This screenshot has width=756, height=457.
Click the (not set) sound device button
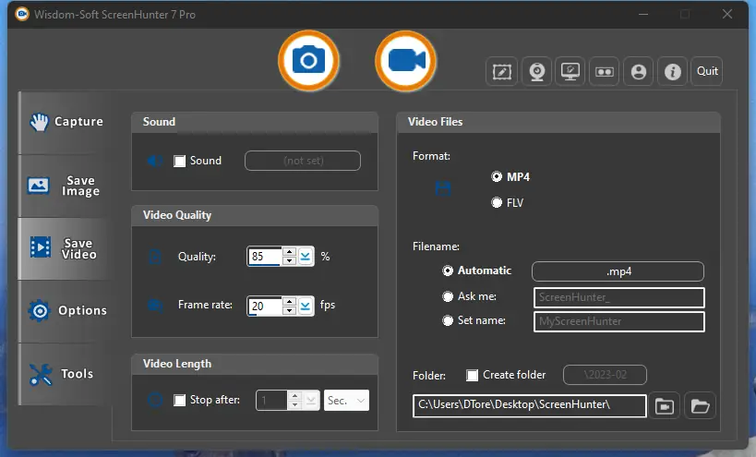[x=303, y=161]
